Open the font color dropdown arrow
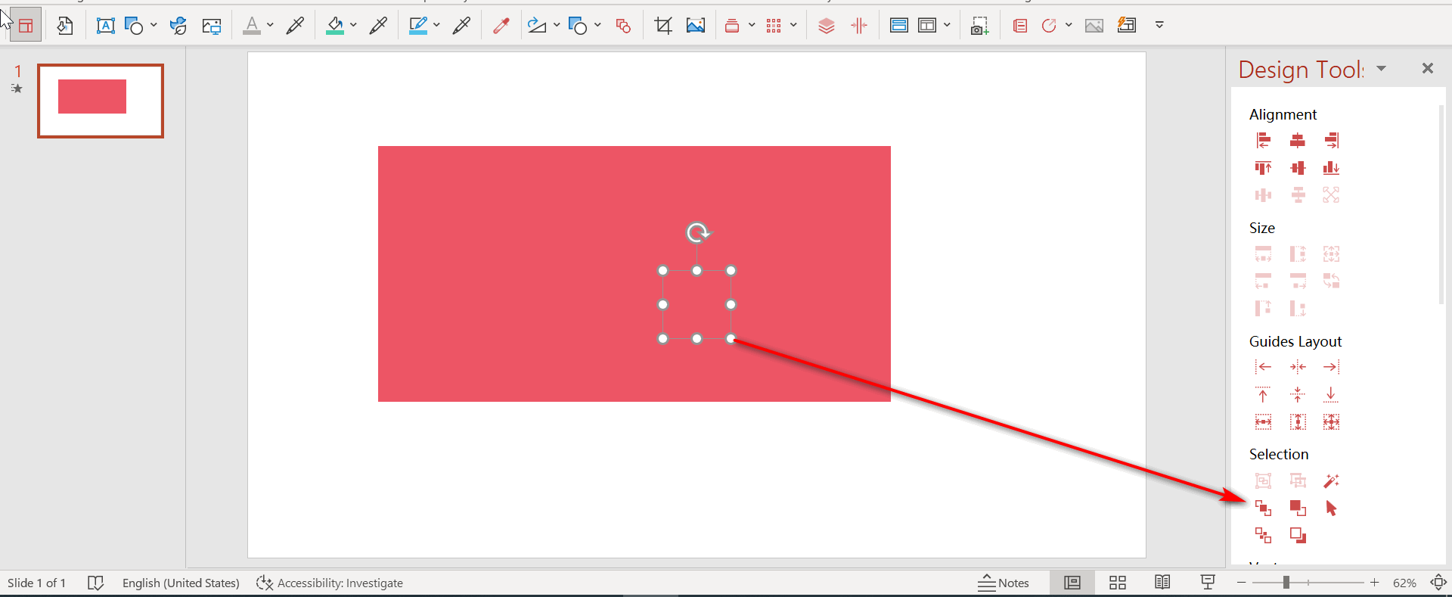Image resolution: width=1452 pixels, height=597 pixels. (x=270, y=25)
